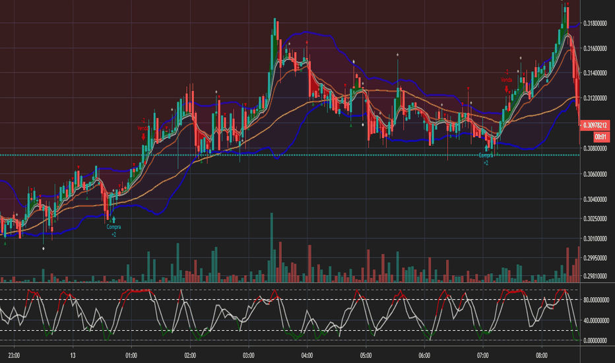Screen dimensions: 615x363
Task: Click the 80.00000000 oscillator axis label
Action: pos(596,300)
